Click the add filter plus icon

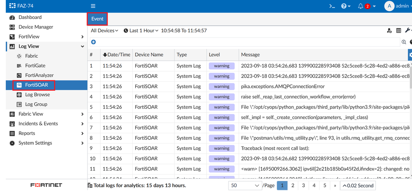(93, 42)
